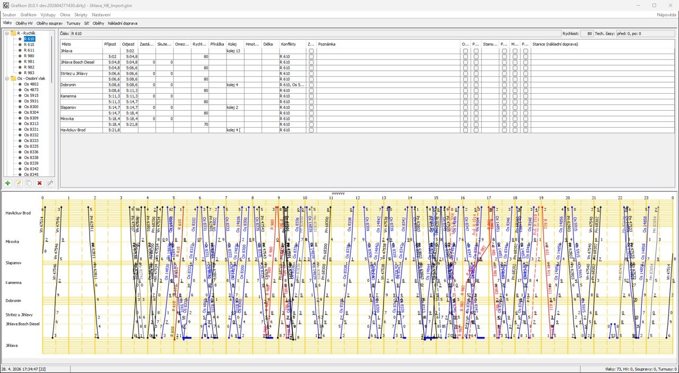Click the R - Rychlík folder icon
This screenshot has width=679, height=373.
13,33
